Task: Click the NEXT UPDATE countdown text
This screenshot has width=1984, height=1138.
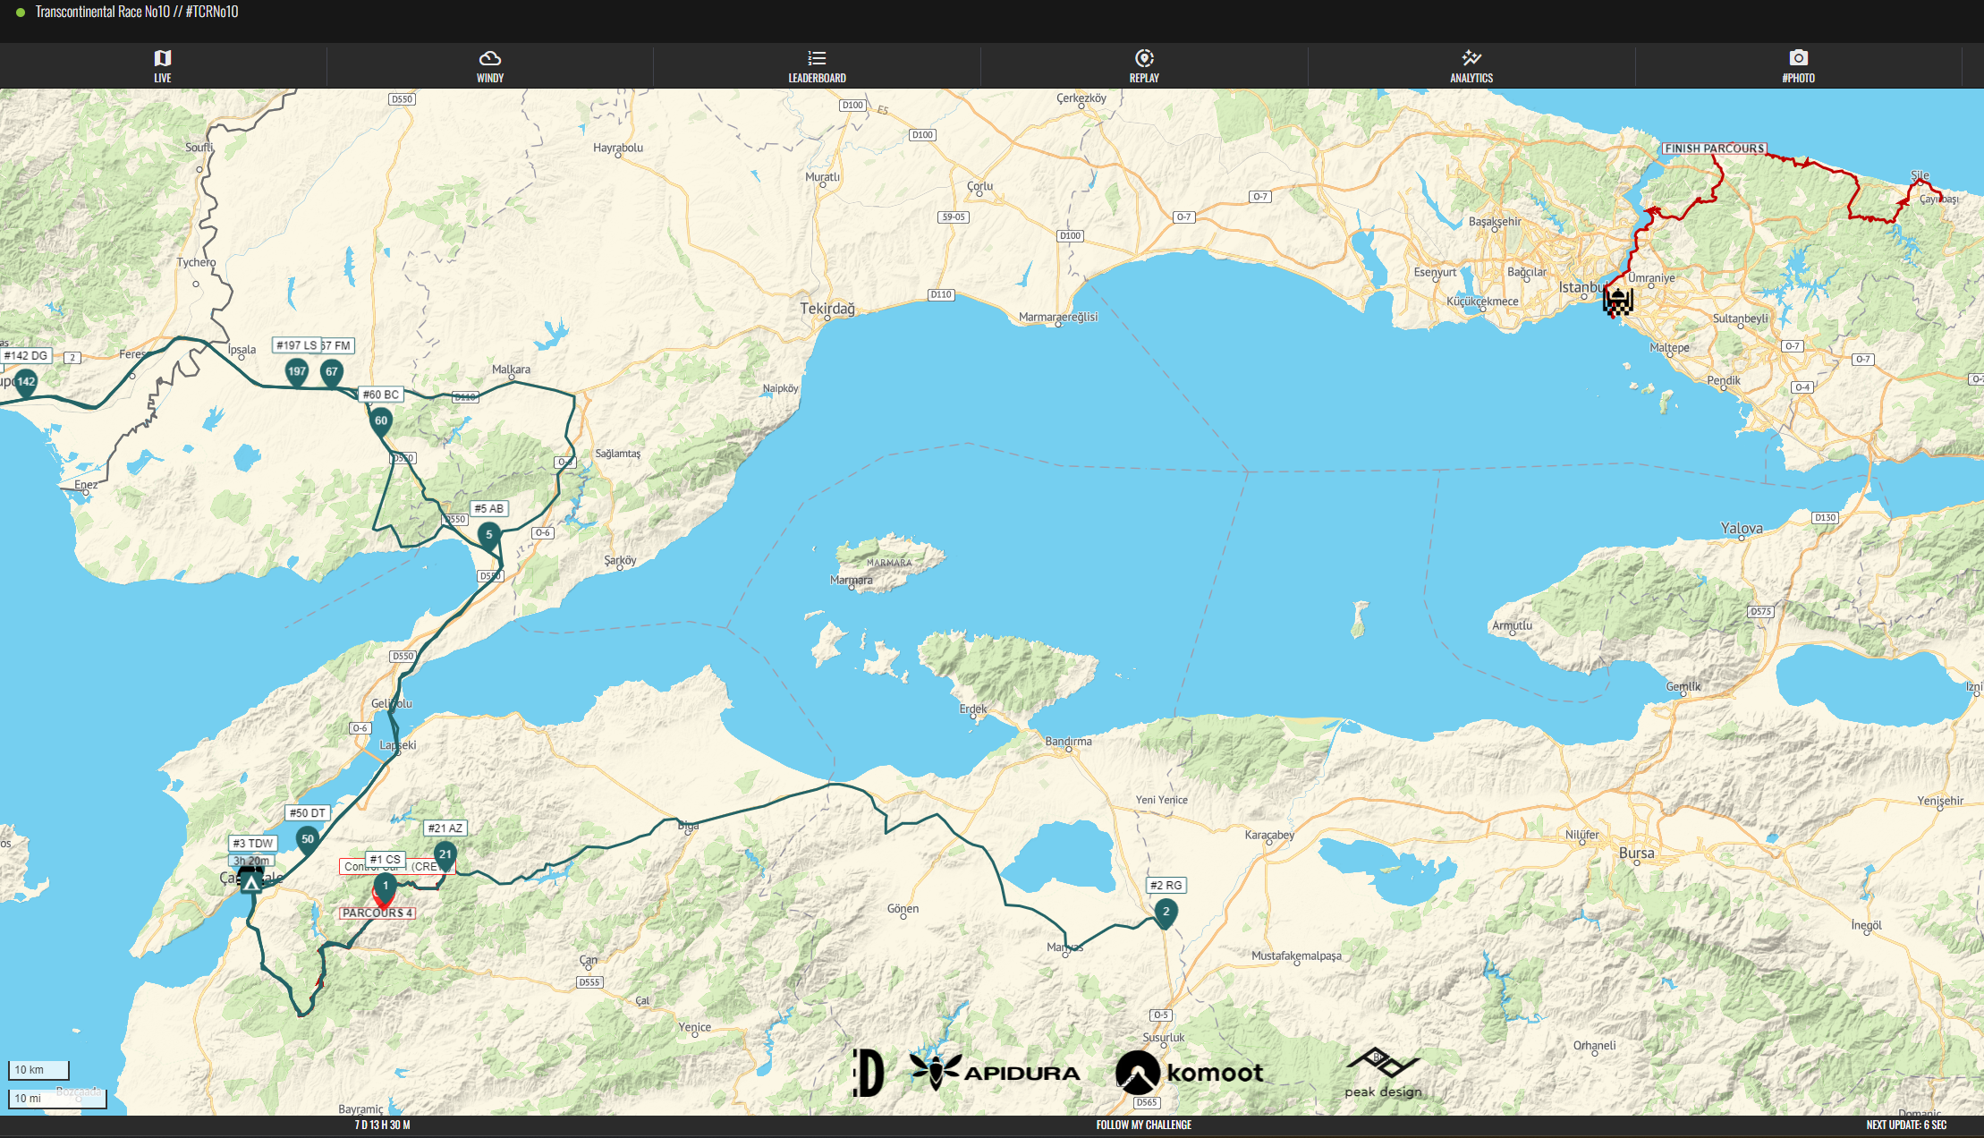Action: tap(1906, 1125)
